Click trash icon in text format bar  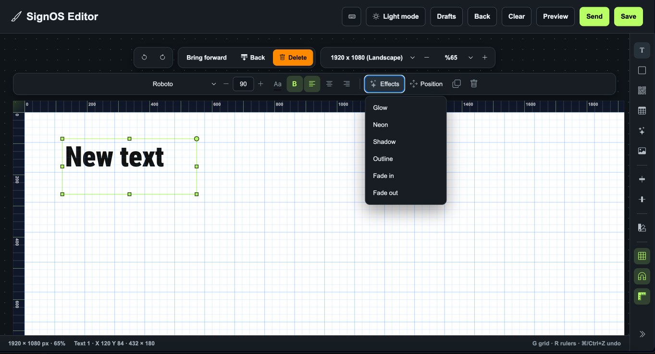click(474, 84)
